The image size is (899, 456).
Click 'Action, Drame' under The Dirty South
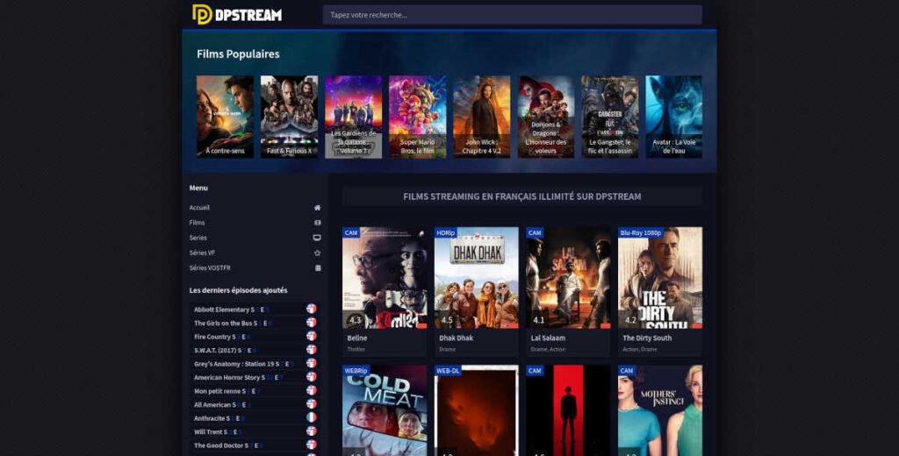point(640,349)
